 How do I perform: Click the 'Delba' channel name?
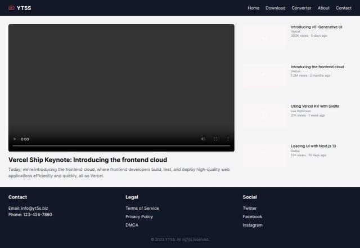pyautogui.click(x=295, y=151)
